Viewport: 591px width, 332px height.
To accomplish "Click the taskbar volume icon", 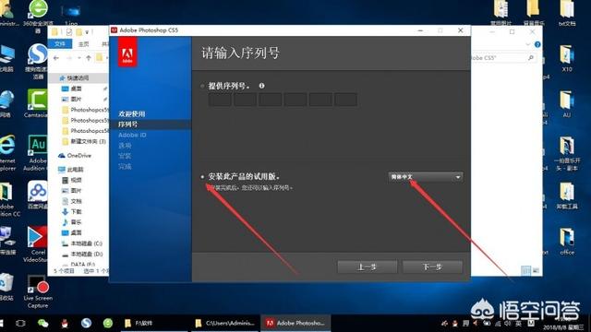I will tap(509, 324).
